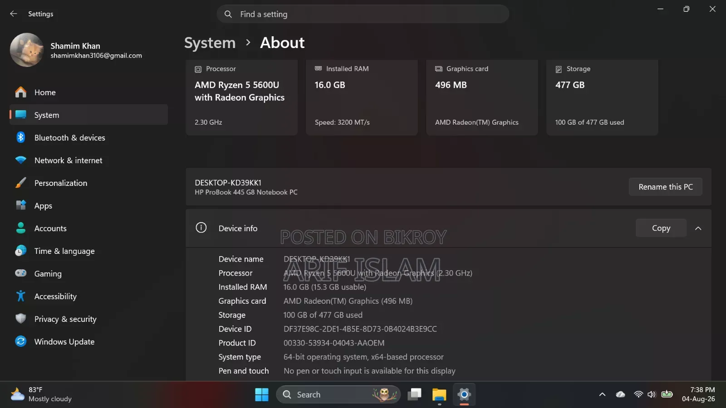This screenshot has width=726, height=408.
Task: Click the Accessibility figure icon
Action: pyautogui.click(x=21, y=296)
